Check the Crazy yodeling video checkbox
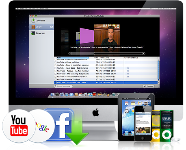The height and width of the screenshot is (150, 186). pyautogui.click(x=55, y=62)
